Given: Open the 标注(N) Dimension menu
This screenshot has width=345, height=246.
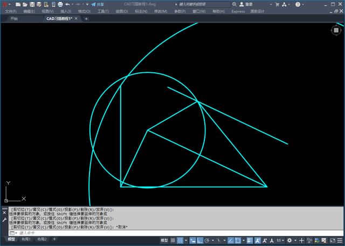Looking at the screenshot, I should click(x=141, y=11).
